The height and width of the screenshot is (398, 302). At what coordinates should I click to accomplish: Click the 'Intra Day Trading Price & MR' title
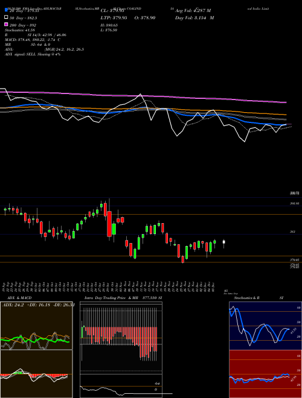pyautogui.click(x=111, y=298)
